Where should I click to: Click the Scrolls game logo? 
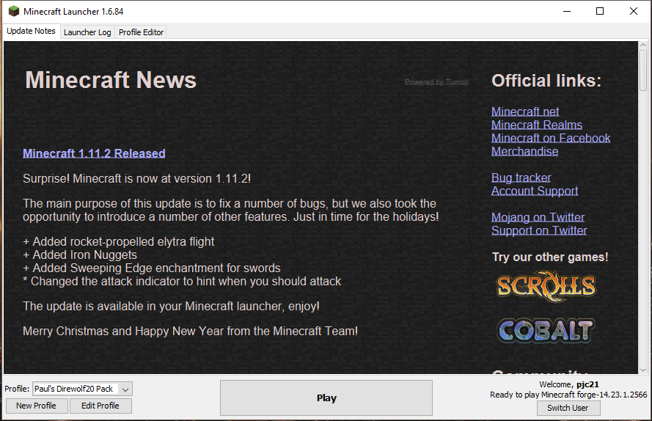point(545,285)
